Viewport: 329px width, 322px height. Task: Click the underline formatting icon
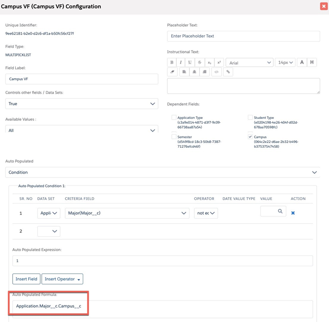point(190,63)
